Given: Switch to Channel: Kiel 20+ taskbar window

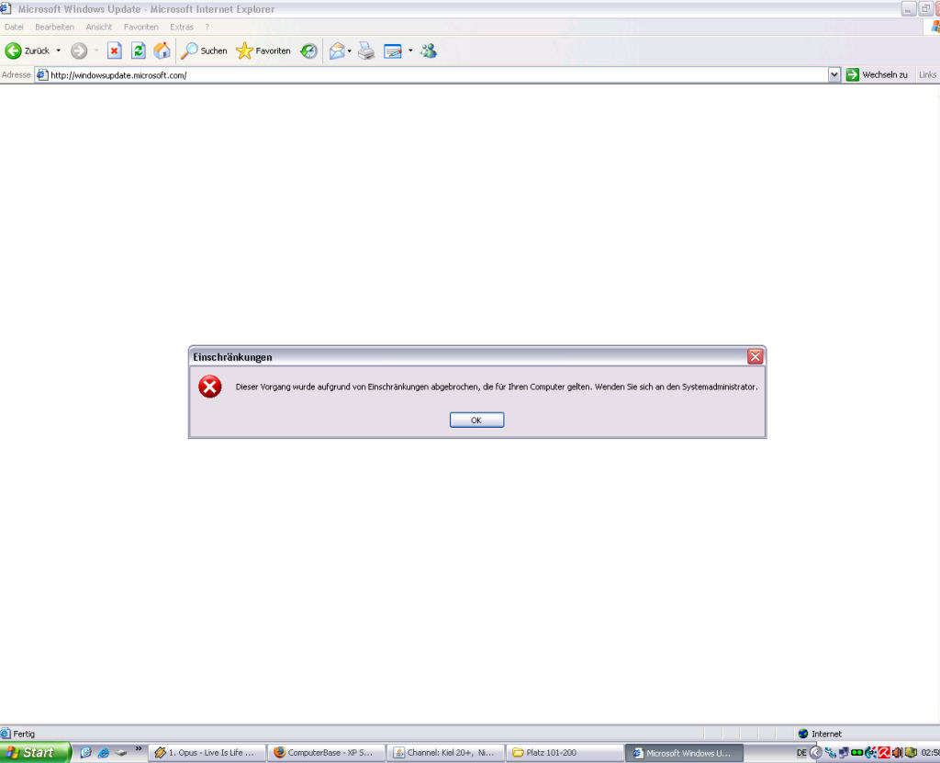Looking at the screenshot, I should [x=445, y=752].
